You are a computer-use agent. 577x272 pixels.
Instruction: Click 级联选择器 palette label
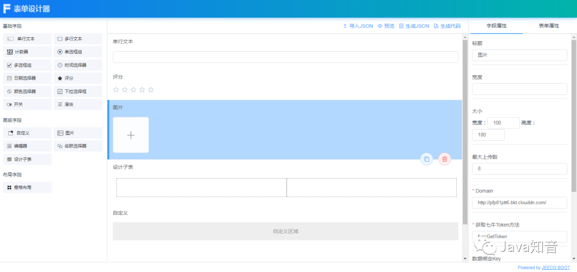75,146
